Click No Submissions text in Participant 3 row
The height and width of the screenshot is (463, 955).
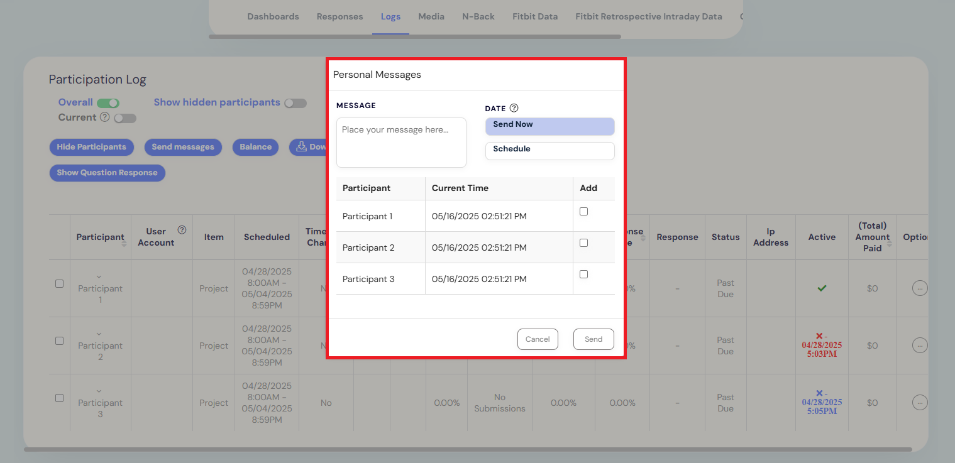coord(500,403)
